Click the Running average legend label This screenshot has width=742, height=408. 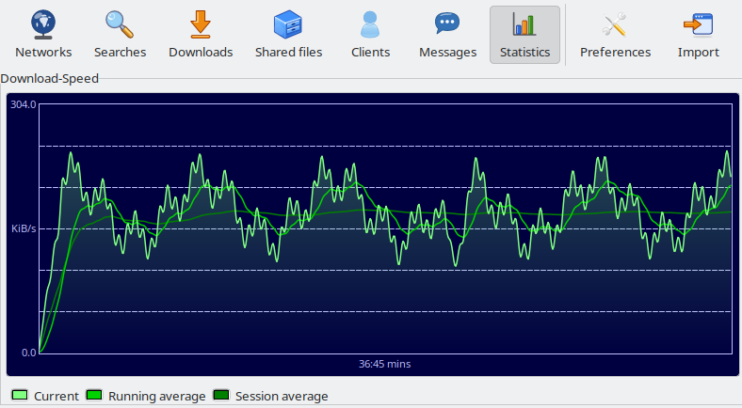(156, 396)
